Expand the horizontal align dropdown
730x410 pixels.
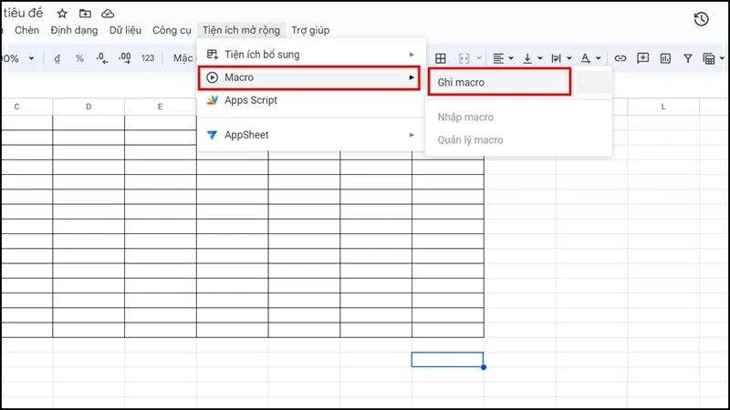pyautogui.click(x=503, y=58)
